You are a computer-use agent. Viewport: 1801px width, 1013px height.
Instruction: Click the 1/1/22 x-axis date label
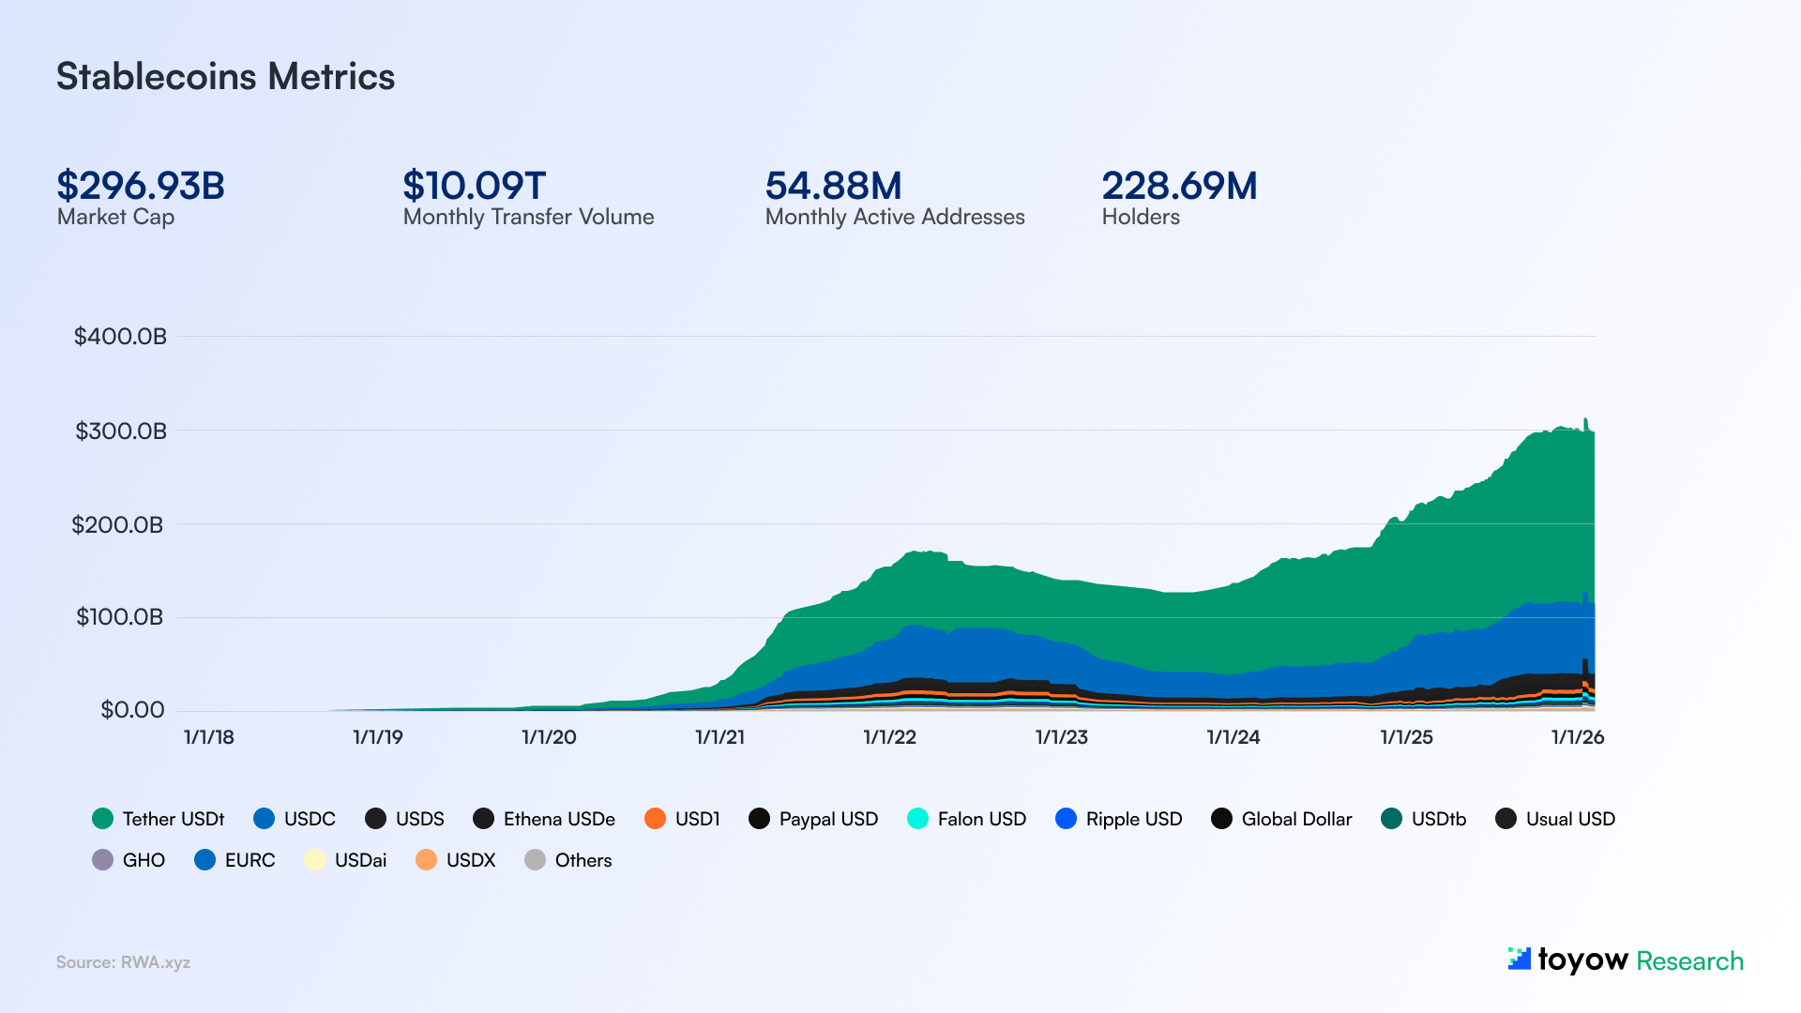[889, 737]
